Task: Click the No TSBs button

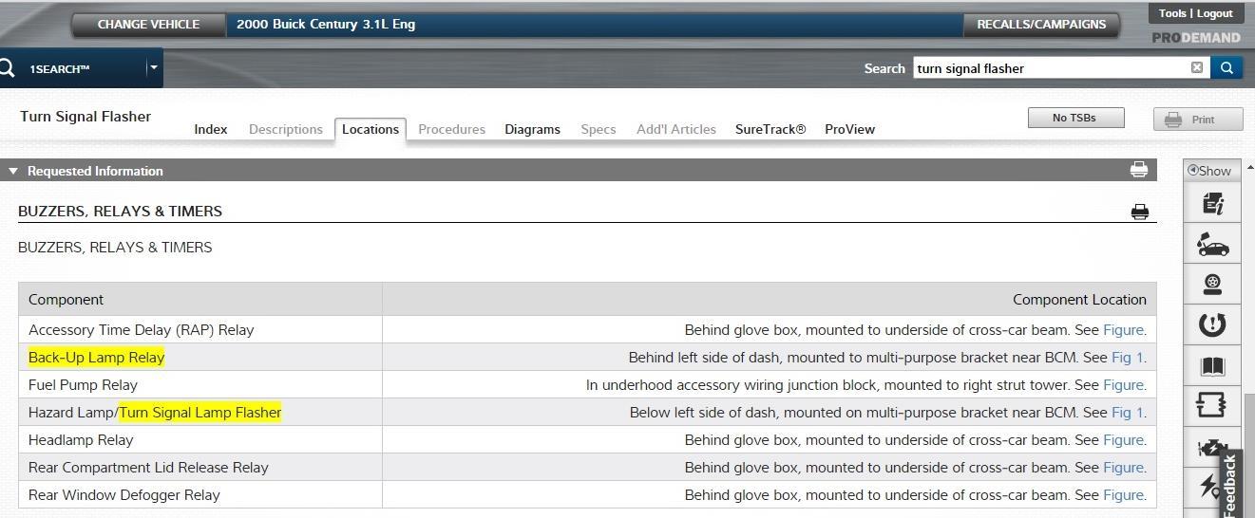Action: pos(1075,118)
